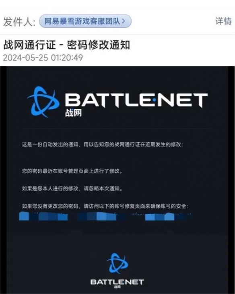
Task: Click the blue Battle.net swirl logo in header
Action: pyautogui.click(x=43, y=102)
